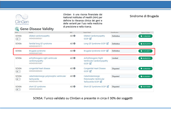This screenshot has width=171, height=113.
Task: Click Disputed classification in catecholaminergic row
Action: (x=124, y=76)
